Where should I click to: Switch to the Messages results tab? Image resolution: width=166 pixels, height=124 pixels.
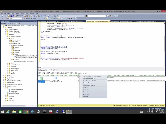pos(42,70)
